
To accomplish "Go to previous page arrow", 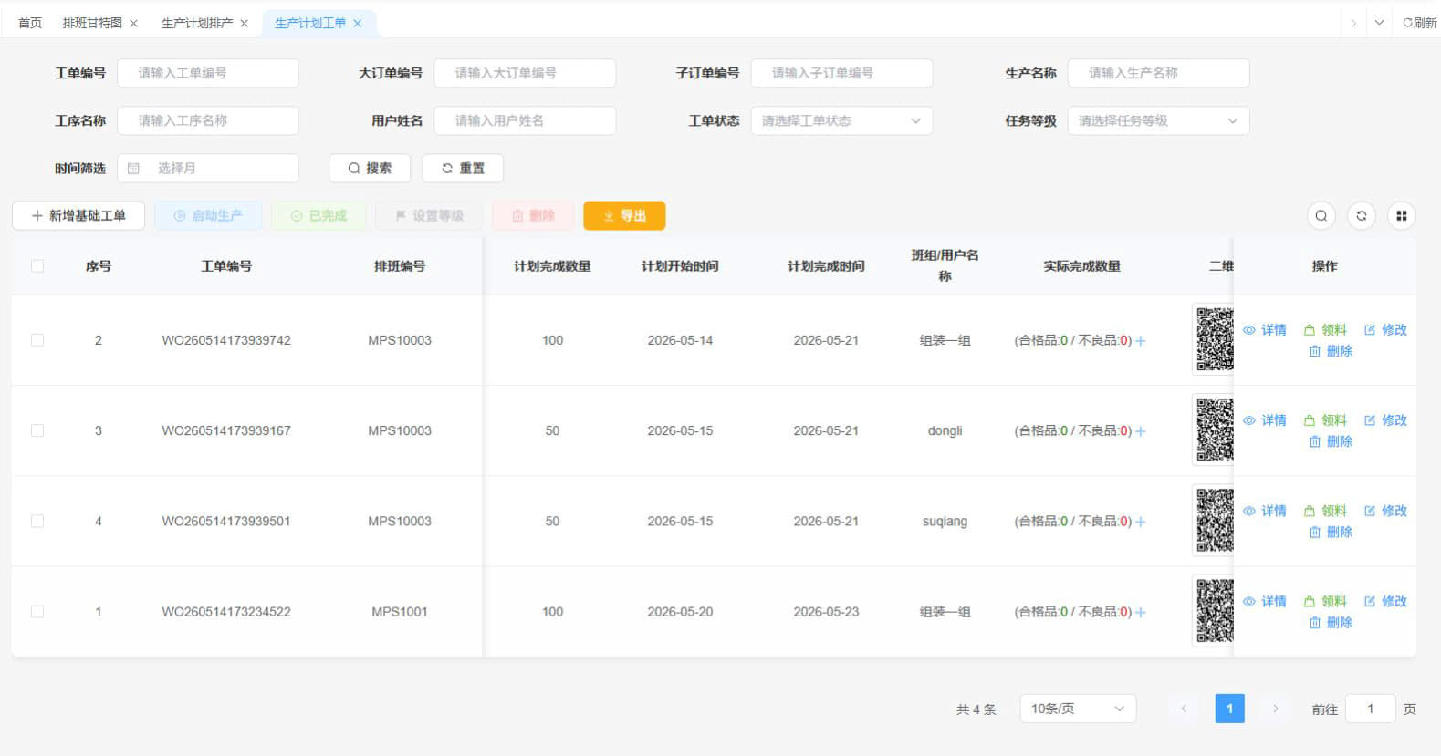I will coord(1184,709).
